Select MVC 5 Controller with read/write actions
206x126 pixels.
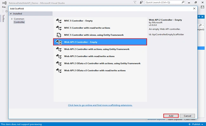[87, 28]
